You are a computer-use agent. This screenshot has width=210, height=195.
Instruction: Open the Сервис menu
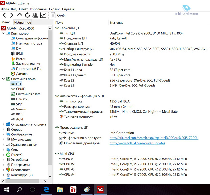point(54,9)
